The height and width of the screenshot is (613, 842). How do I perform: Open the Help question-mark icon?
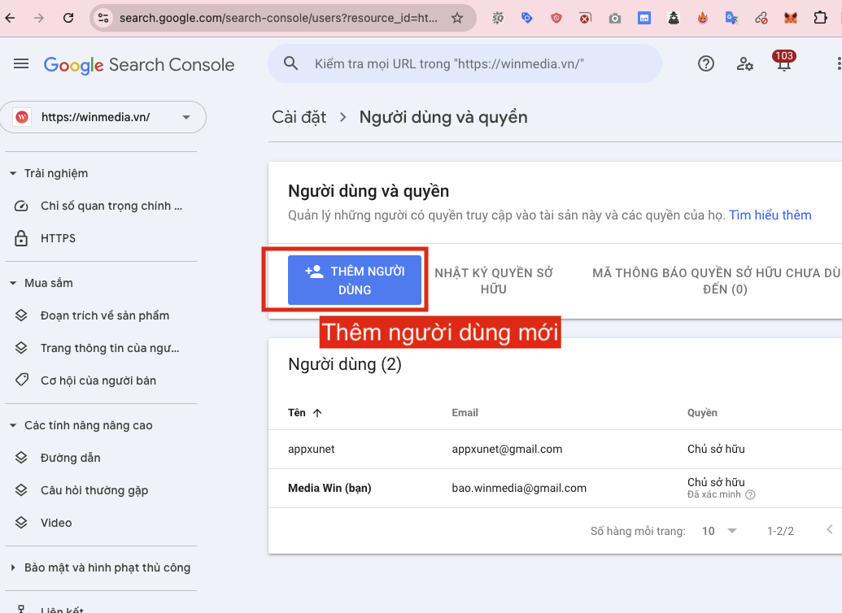(705, 64)
